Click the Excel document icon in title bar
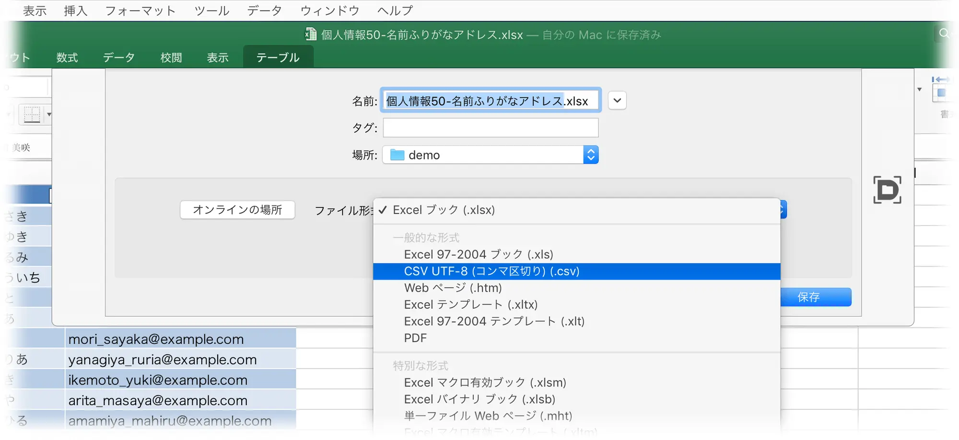Screen dimensions: 959x440 coord(311,34)
